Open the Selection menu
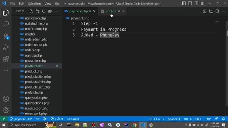Image resolution: width=228 pixels, height=128 pixels. point(34,4)
